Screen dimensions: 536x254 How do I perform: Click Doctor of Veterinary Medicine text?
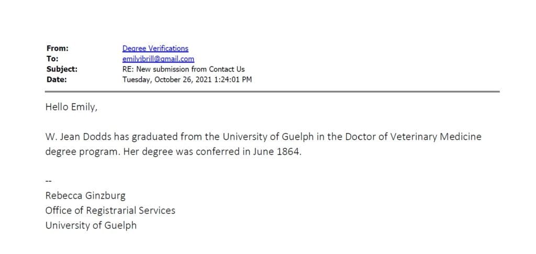(x=414, y=137)
